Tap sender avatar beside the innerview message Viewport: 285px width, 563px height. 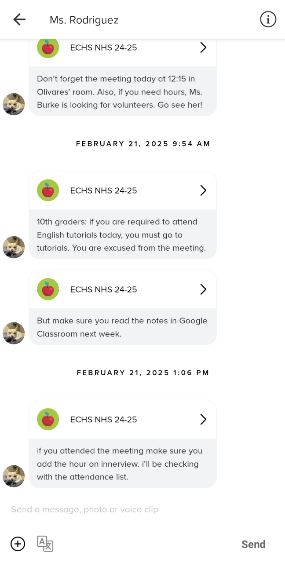[14, 476]
